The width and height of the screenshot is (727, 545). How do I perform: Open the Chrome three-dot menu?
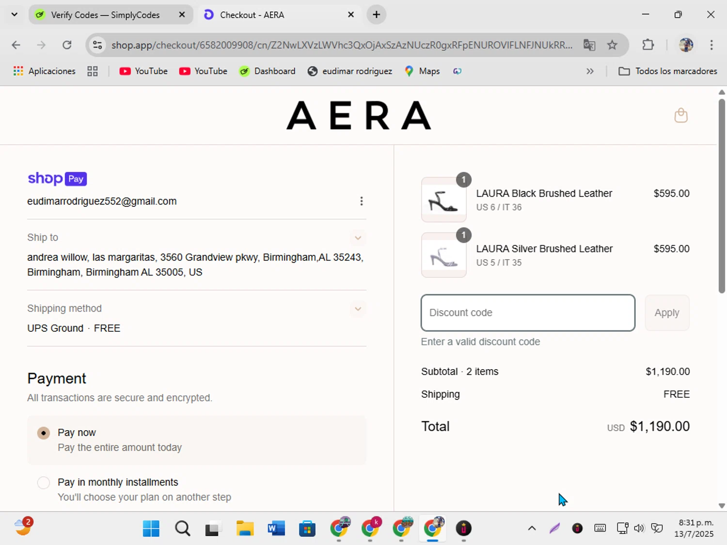click(x=711, y=45)
